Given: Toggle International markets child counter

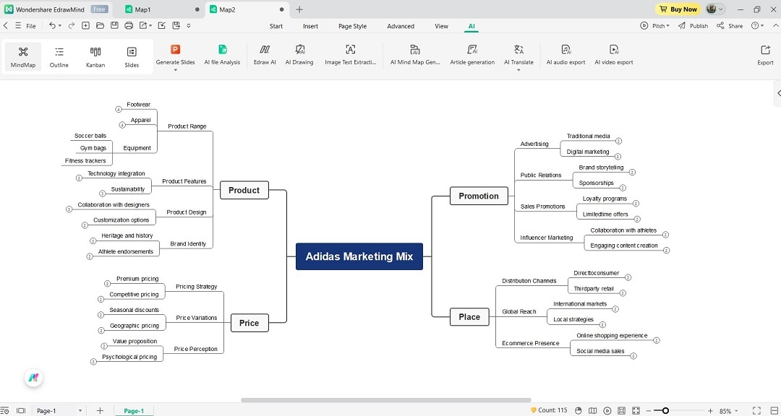Looking at the screenshot, I should coord(615,309).
